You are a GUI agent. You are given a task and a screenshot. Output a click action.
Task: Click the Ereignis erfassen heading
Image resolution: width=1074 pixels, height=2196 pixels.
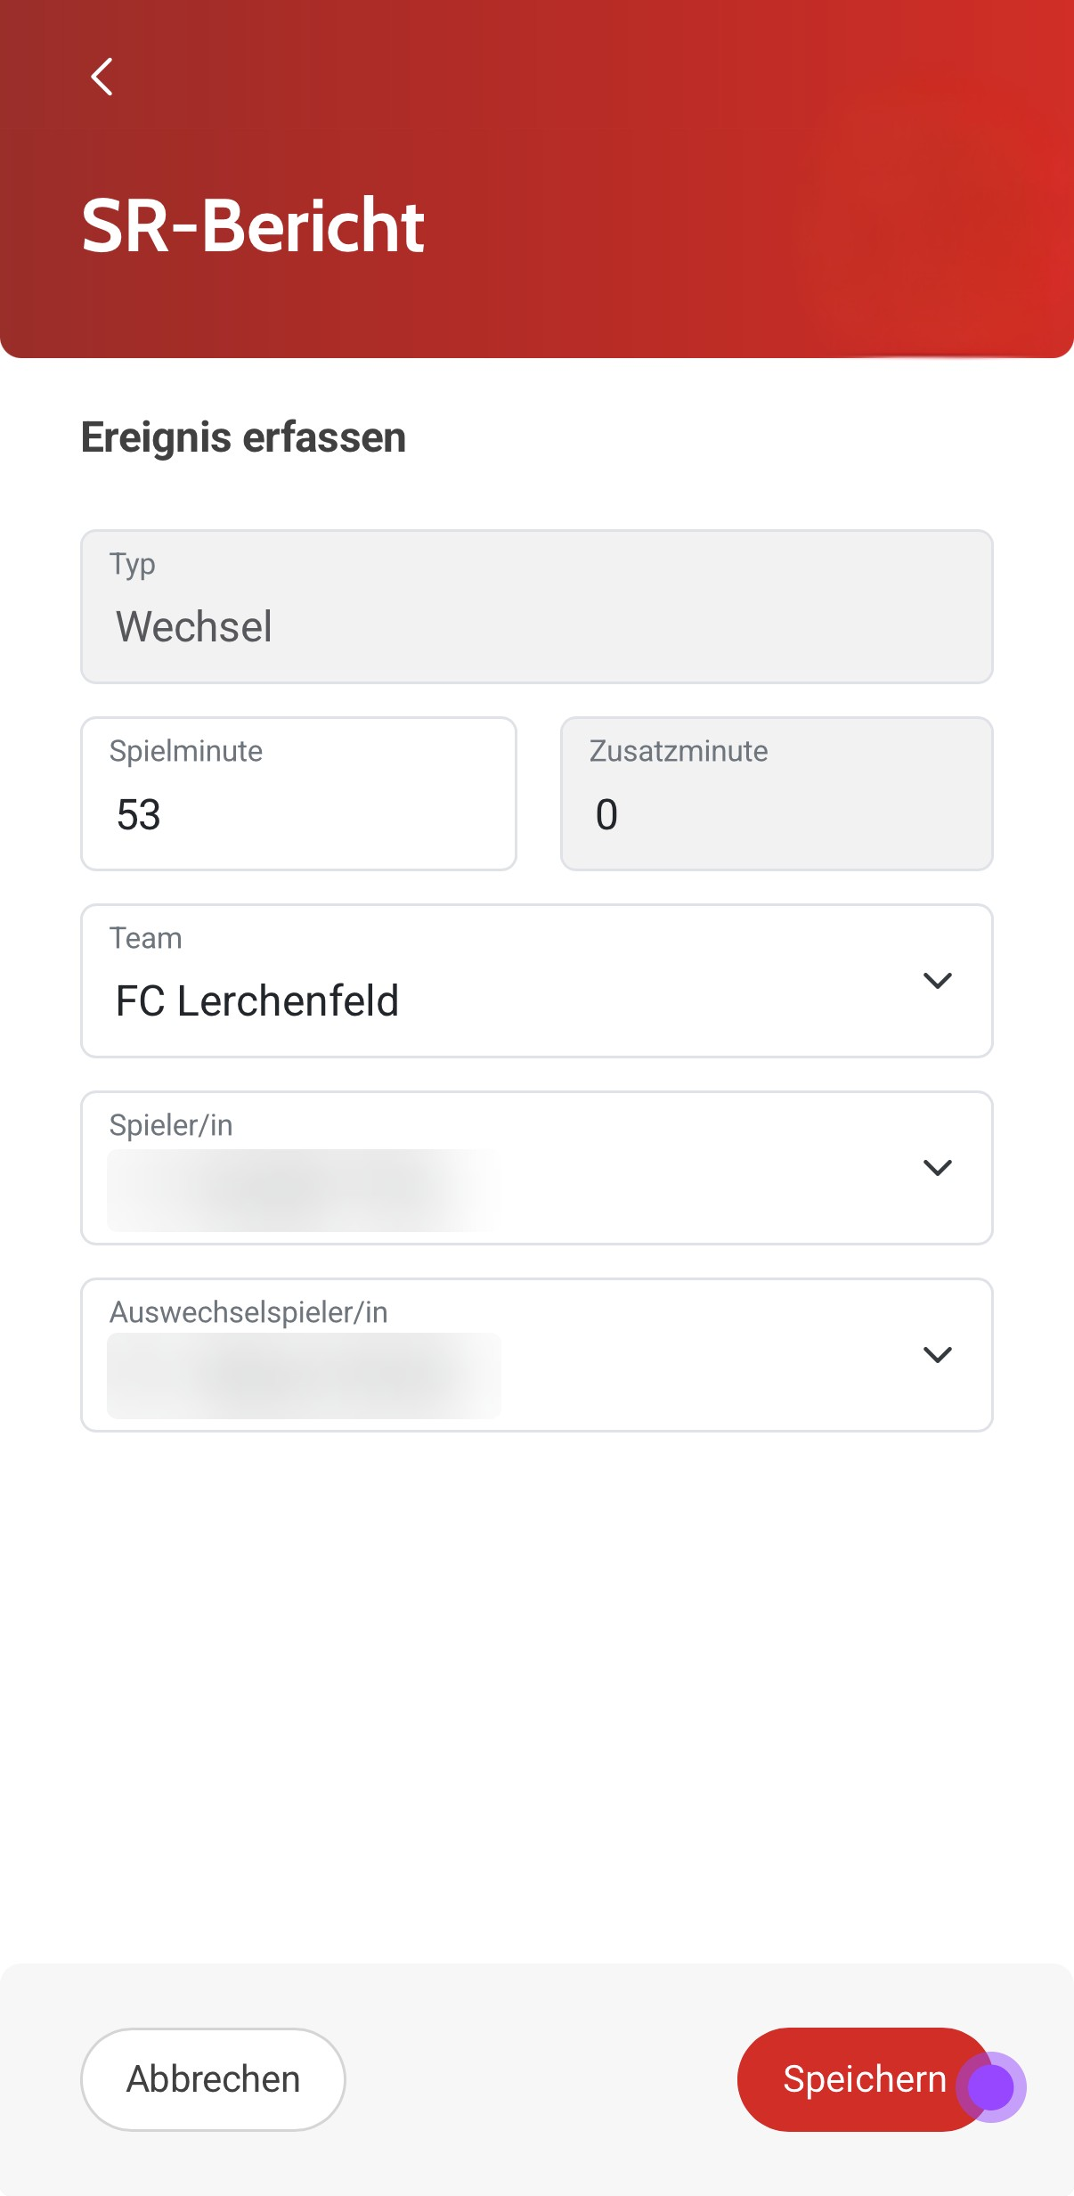click(x=243, y=437)
